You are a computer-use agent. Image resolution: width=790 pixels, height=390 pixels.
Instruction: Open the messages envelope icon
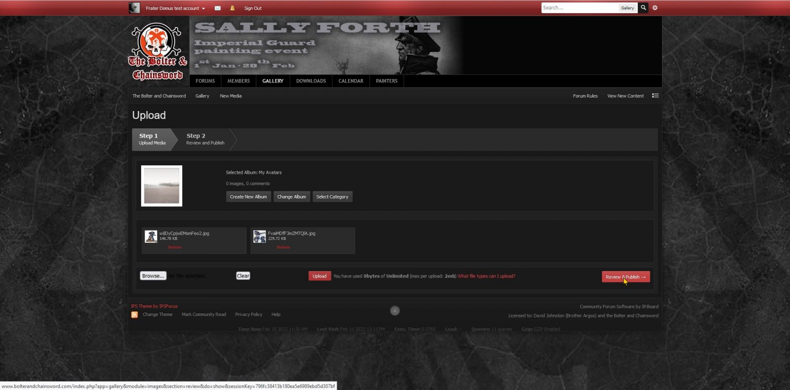coord(217,8)
